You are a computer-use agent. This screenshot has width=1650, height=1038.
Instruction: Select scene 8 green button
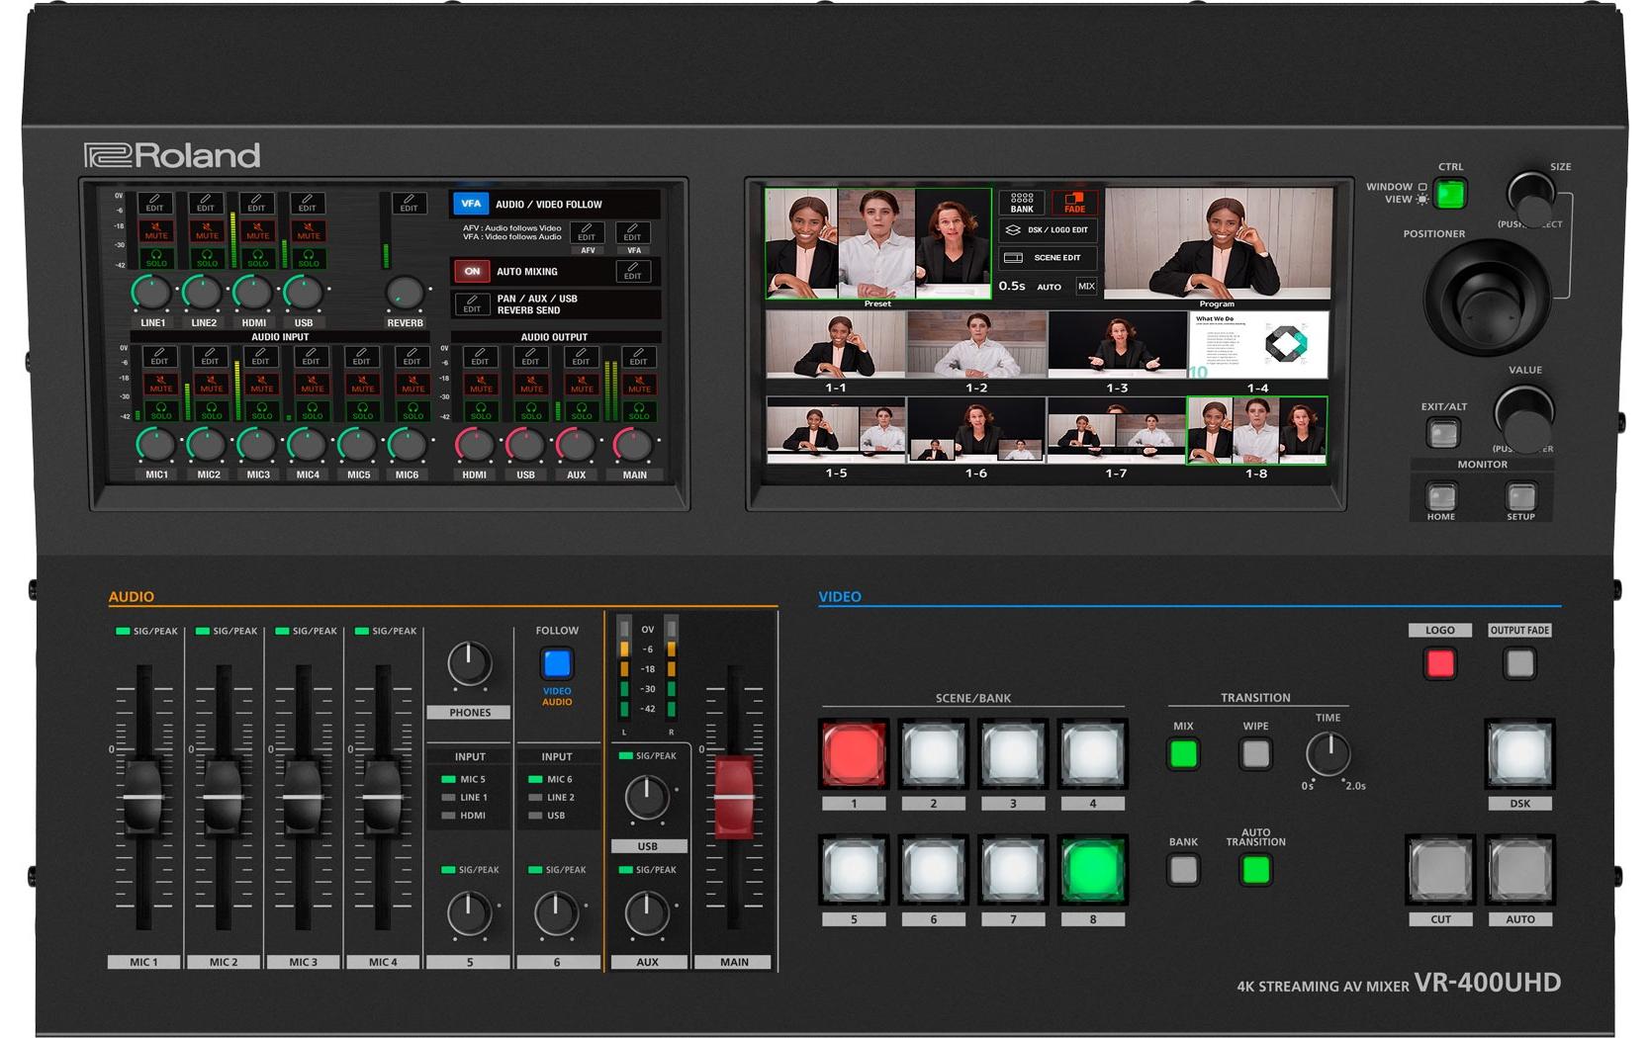(1092, 870)
